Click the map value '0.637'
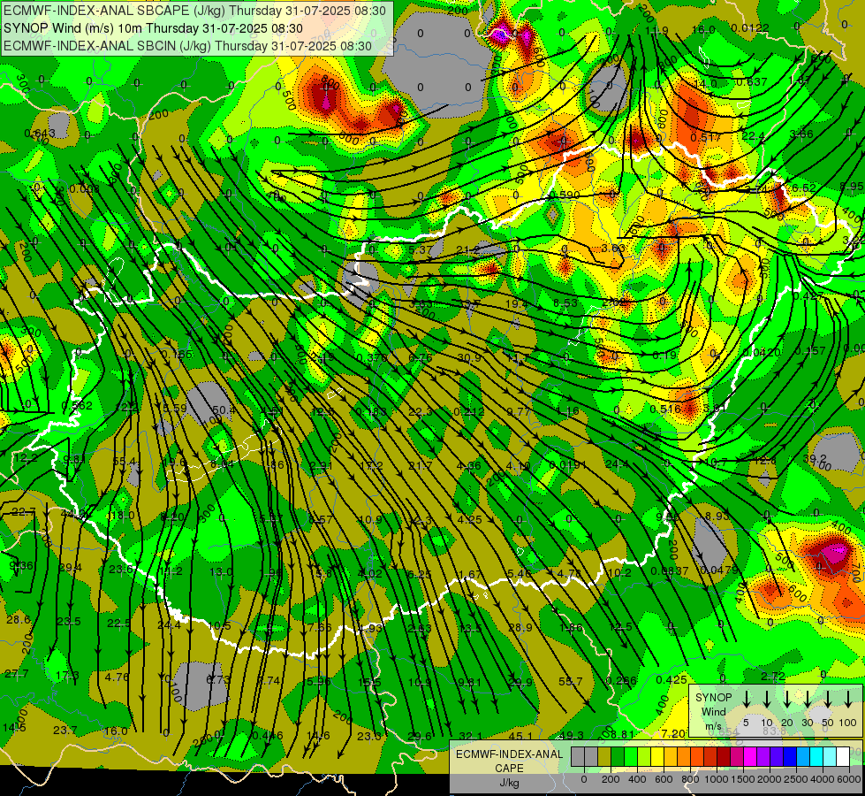 (x=751, y=82)
